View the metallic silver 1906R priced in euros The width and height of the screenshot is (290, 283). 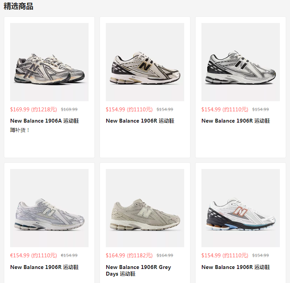click(49, 208)
